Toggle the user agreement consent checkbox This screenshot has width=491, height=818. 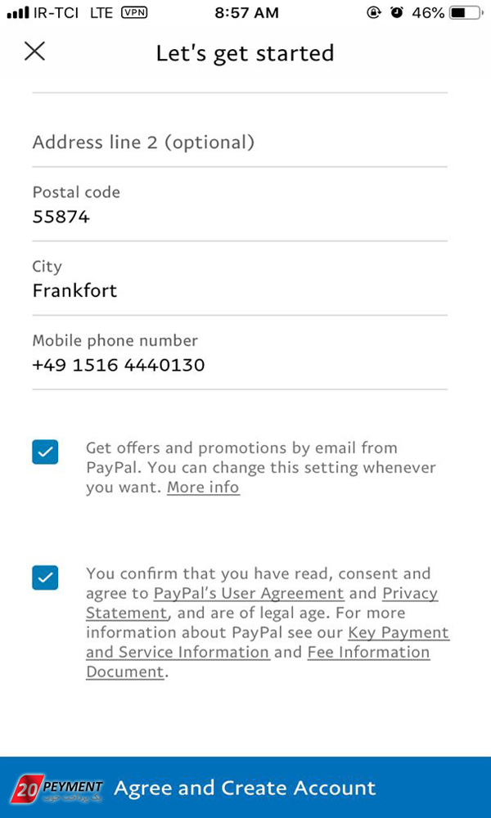tap(45, 578)
